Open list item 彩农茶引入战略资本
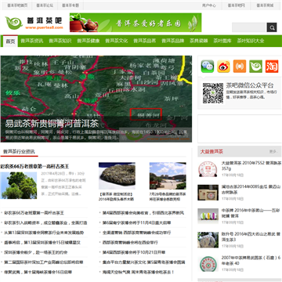Image resolution: width=282 pixels, height=282 pixels. (x=45, y=222)
